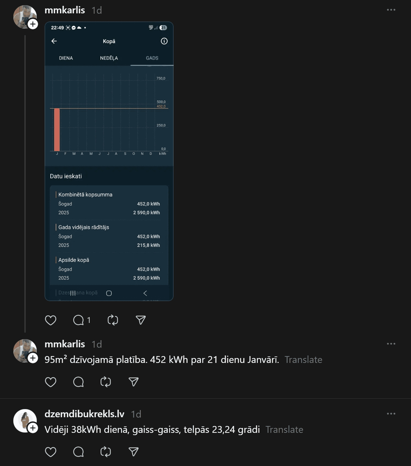Repost mmkarlis's chart screenshot post
The image size is (411, 466).
click(x=113, y=320)
